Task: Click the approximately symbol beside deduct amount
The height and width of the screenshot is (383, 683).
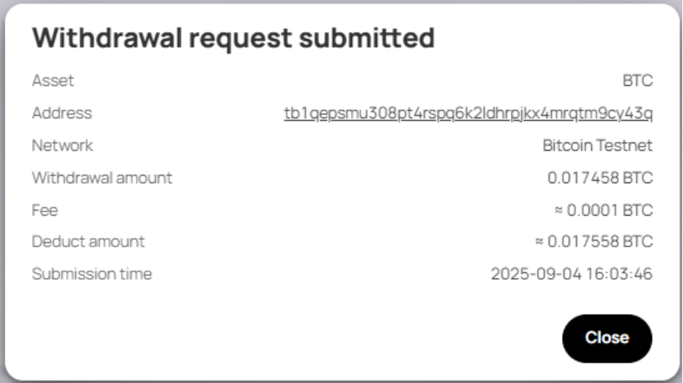Action: (540, 241)
